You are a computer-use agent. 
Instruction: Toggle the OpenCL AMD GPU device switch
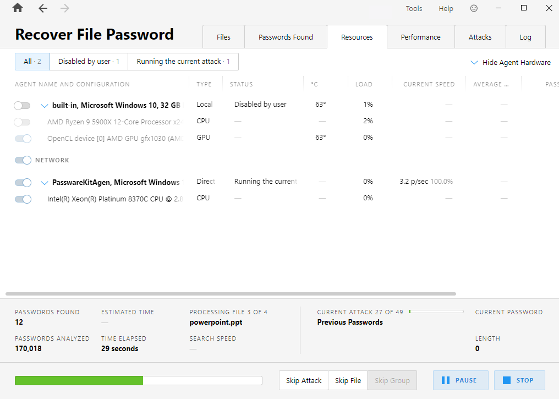click(23, 139)
